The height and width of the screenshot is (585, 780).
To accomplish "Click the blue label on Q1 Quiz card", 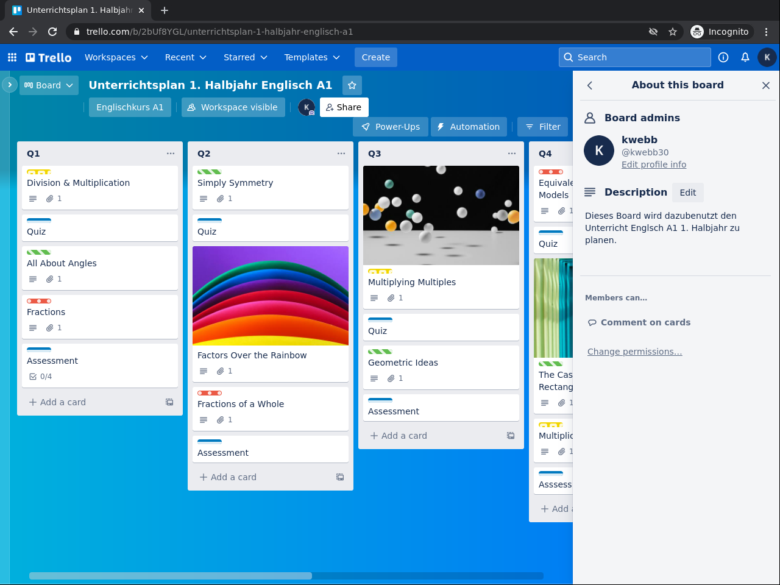I will point(39,220).
